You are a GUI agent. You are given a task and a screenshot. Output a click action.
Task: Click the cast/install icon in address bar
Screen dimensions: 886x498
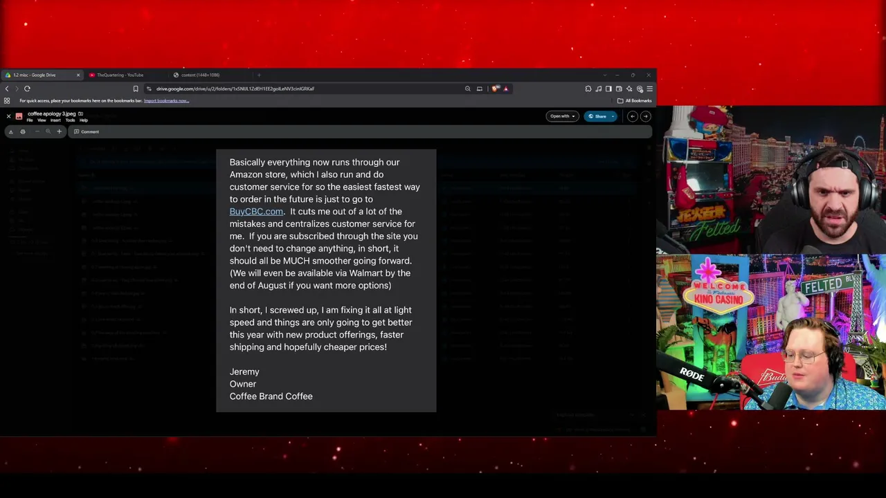(479, 89)
